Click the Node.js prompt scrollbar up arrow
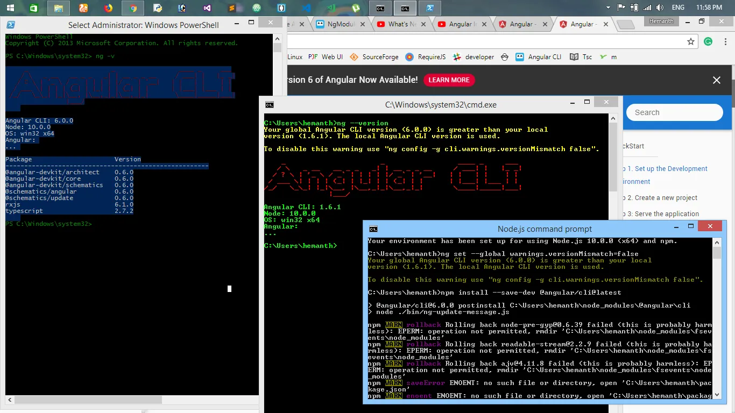The image size is (735, 413). (x=717, y=241)
